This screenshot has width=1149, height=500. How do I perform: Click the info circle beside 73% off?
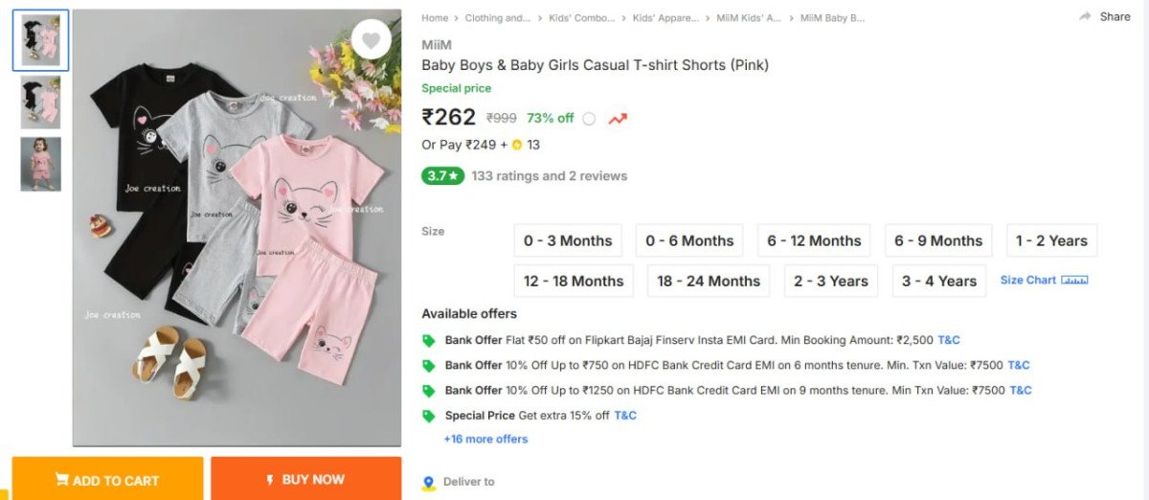589,119
